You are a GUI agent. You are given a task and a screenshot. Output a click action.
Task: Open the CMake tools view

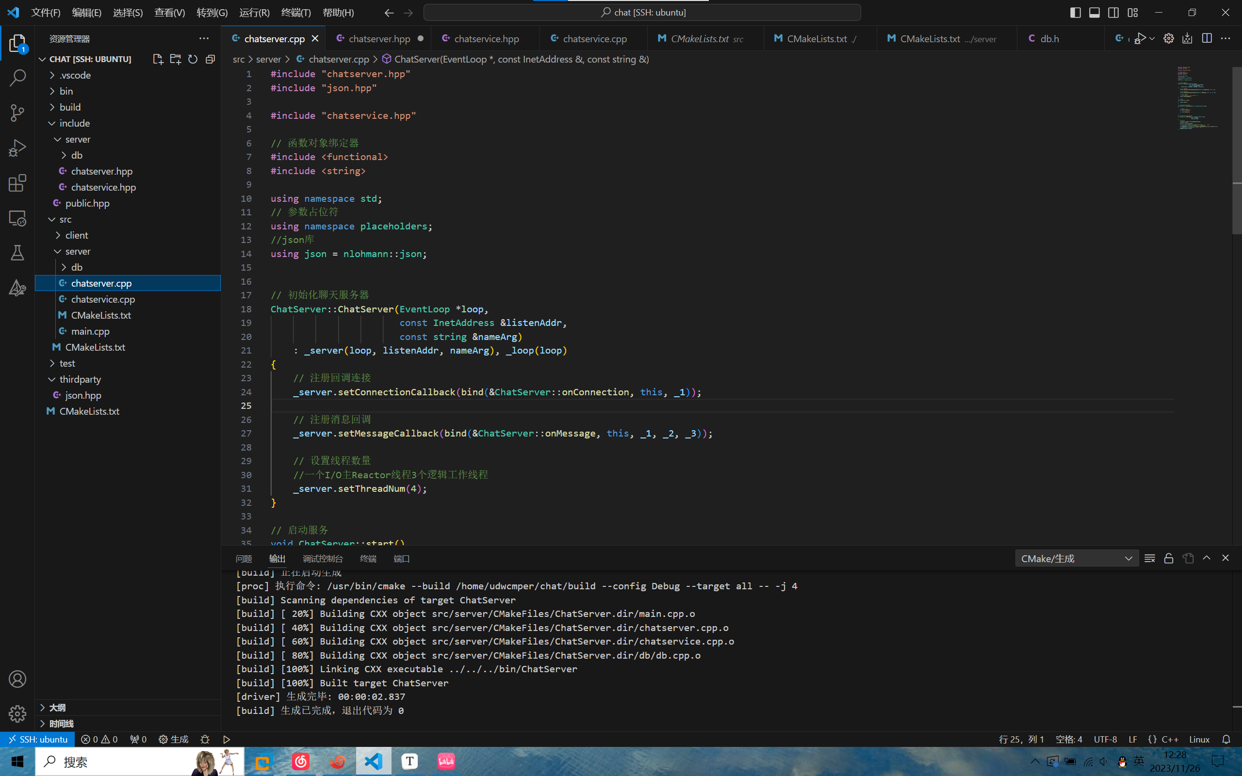click(x=17, y=288)
